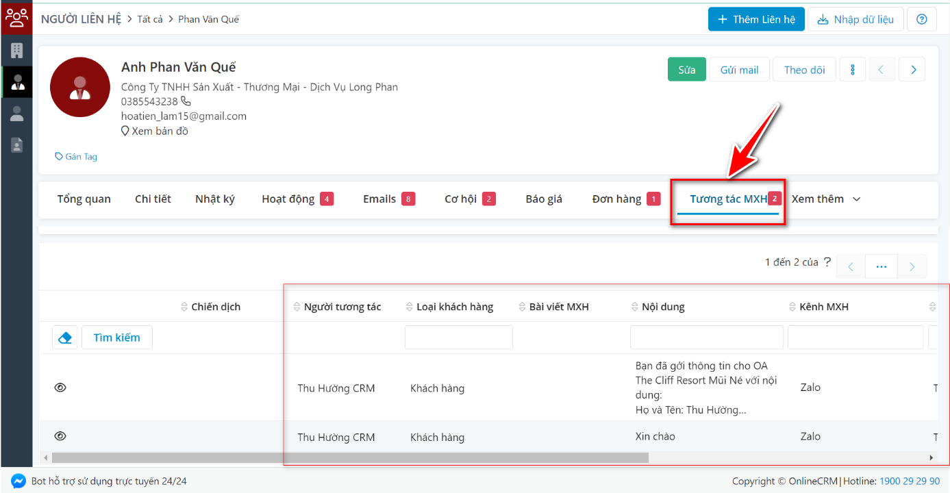The height and width of the screenshot is (493, 950).
Task: Open the help question mark icon
Action: click(x=921, y=18)
